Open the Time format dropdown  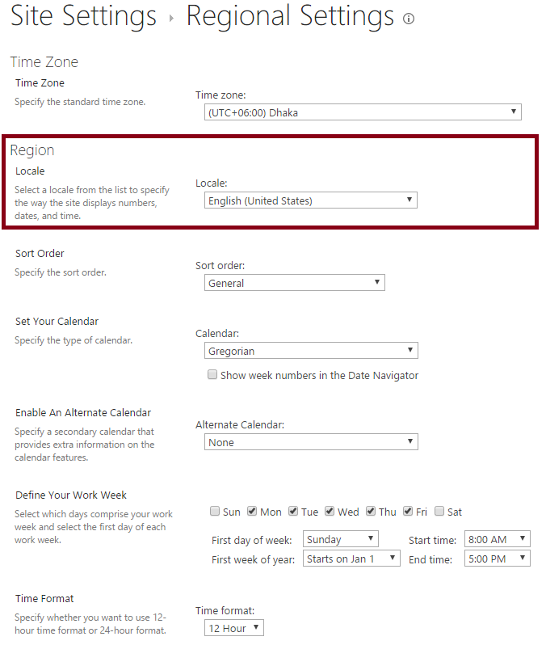[x=234, y=628]
